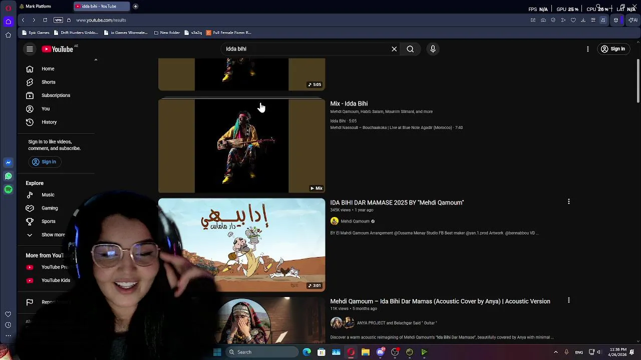Open New folder bookmark
The width and height of the screenshot is (641, 360).
click(x=167, y=32)
